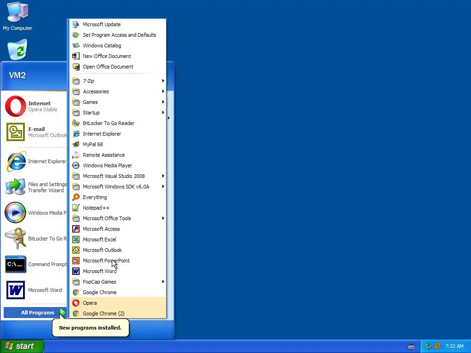Image resolution: width=471 pixels, height=353 pixels.
Task: Expand the Microsoft Visual Studio 2008 submenu arrow
Action: point(163,176)
